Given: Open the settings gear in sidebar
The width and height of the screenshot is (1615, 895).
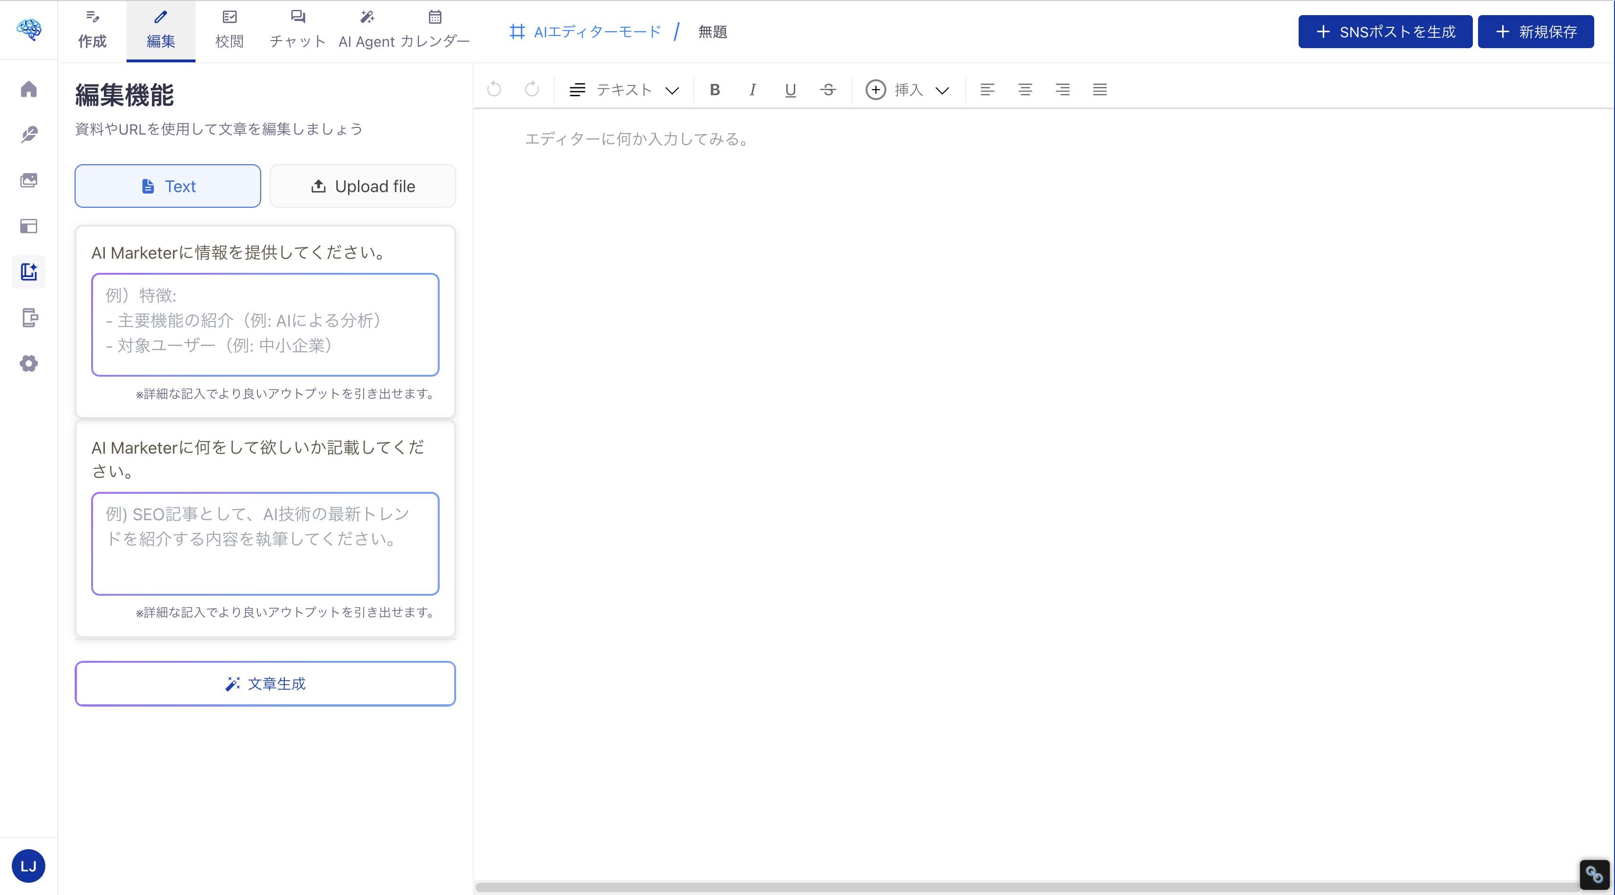Looking at the screenshot, I should [29, 363].
